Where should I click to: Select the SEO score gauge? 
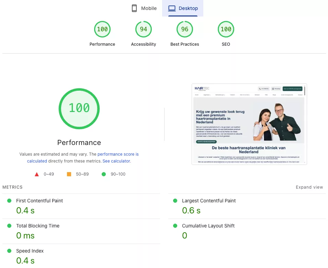226,30
